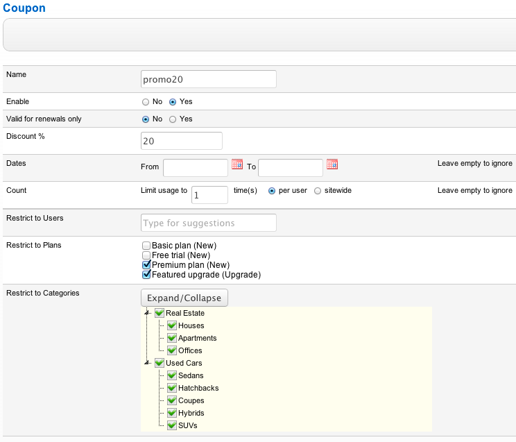Focus the Restrict to Users suggestions field
Viewport: 516px width, 442px height.
pos(208,223)
